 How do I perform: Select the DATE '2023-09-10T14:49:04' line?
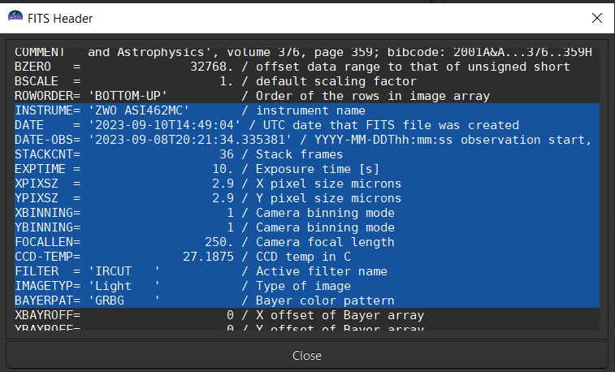coord(307,125)
